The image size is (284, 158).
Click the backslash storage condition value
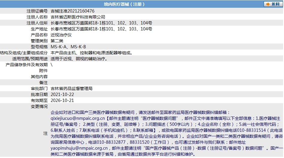pyautogui.click(x=51, y=65)
